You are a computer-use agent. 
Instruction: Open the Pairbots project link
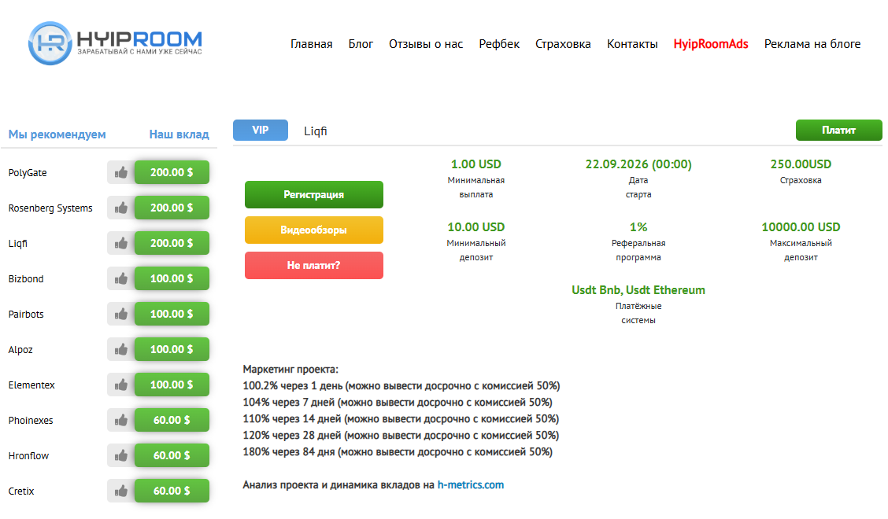tap(26, 315)
